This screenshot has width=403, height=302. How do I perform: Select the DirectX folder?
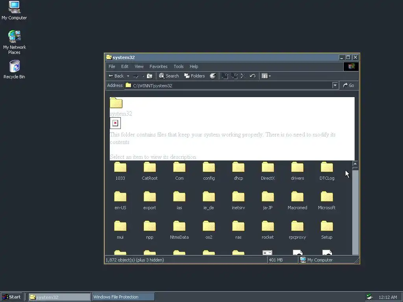coord(268,171)
